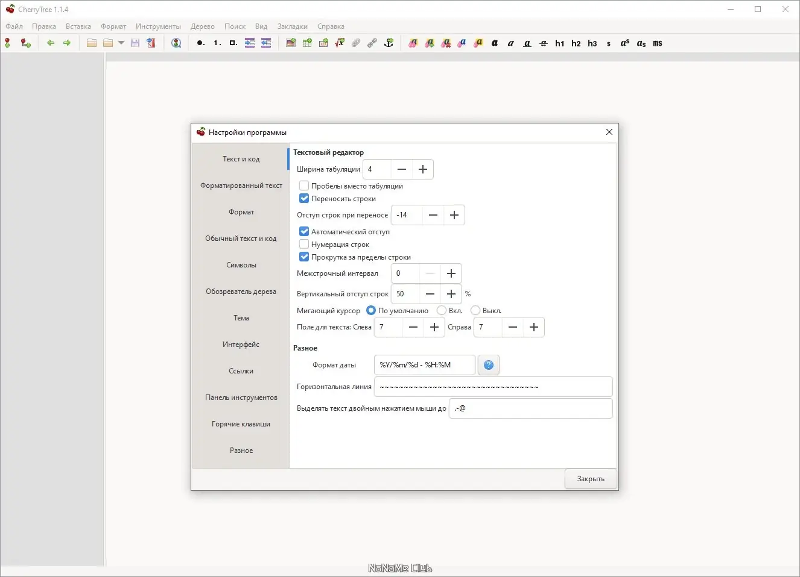800x577 pixels.
Task: Click the strikethrough toolbar icon
Action: pos(544,43)
